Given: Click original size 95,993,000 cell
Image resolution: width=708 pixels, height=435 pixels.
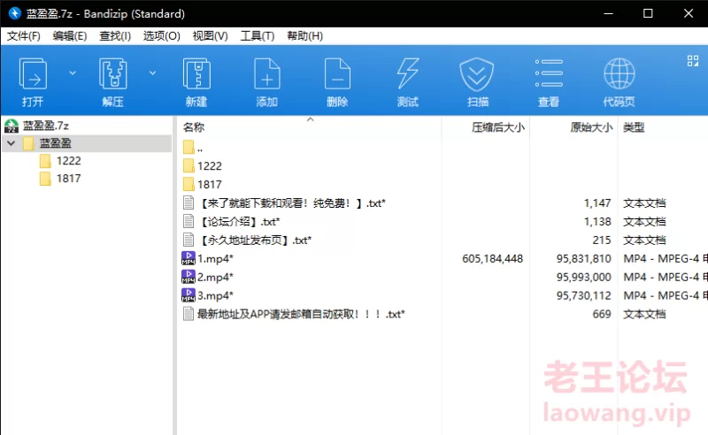Looking at the screenshot, I should pos(583,277).
